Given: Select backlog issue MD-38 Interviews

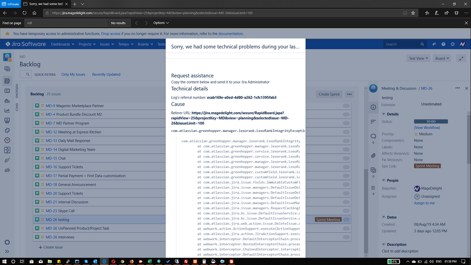Looking at the screenshot, I should (192, 237).
